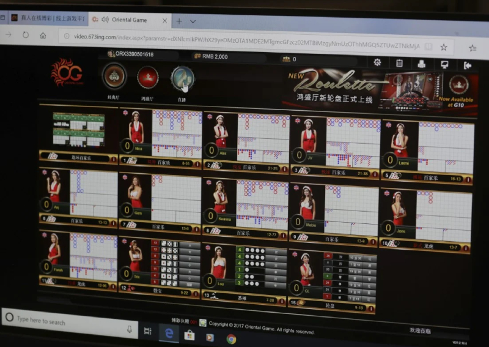The image size is (489, 347).
Task: Open info icon on table 1 bar
Action: (197, 163)
